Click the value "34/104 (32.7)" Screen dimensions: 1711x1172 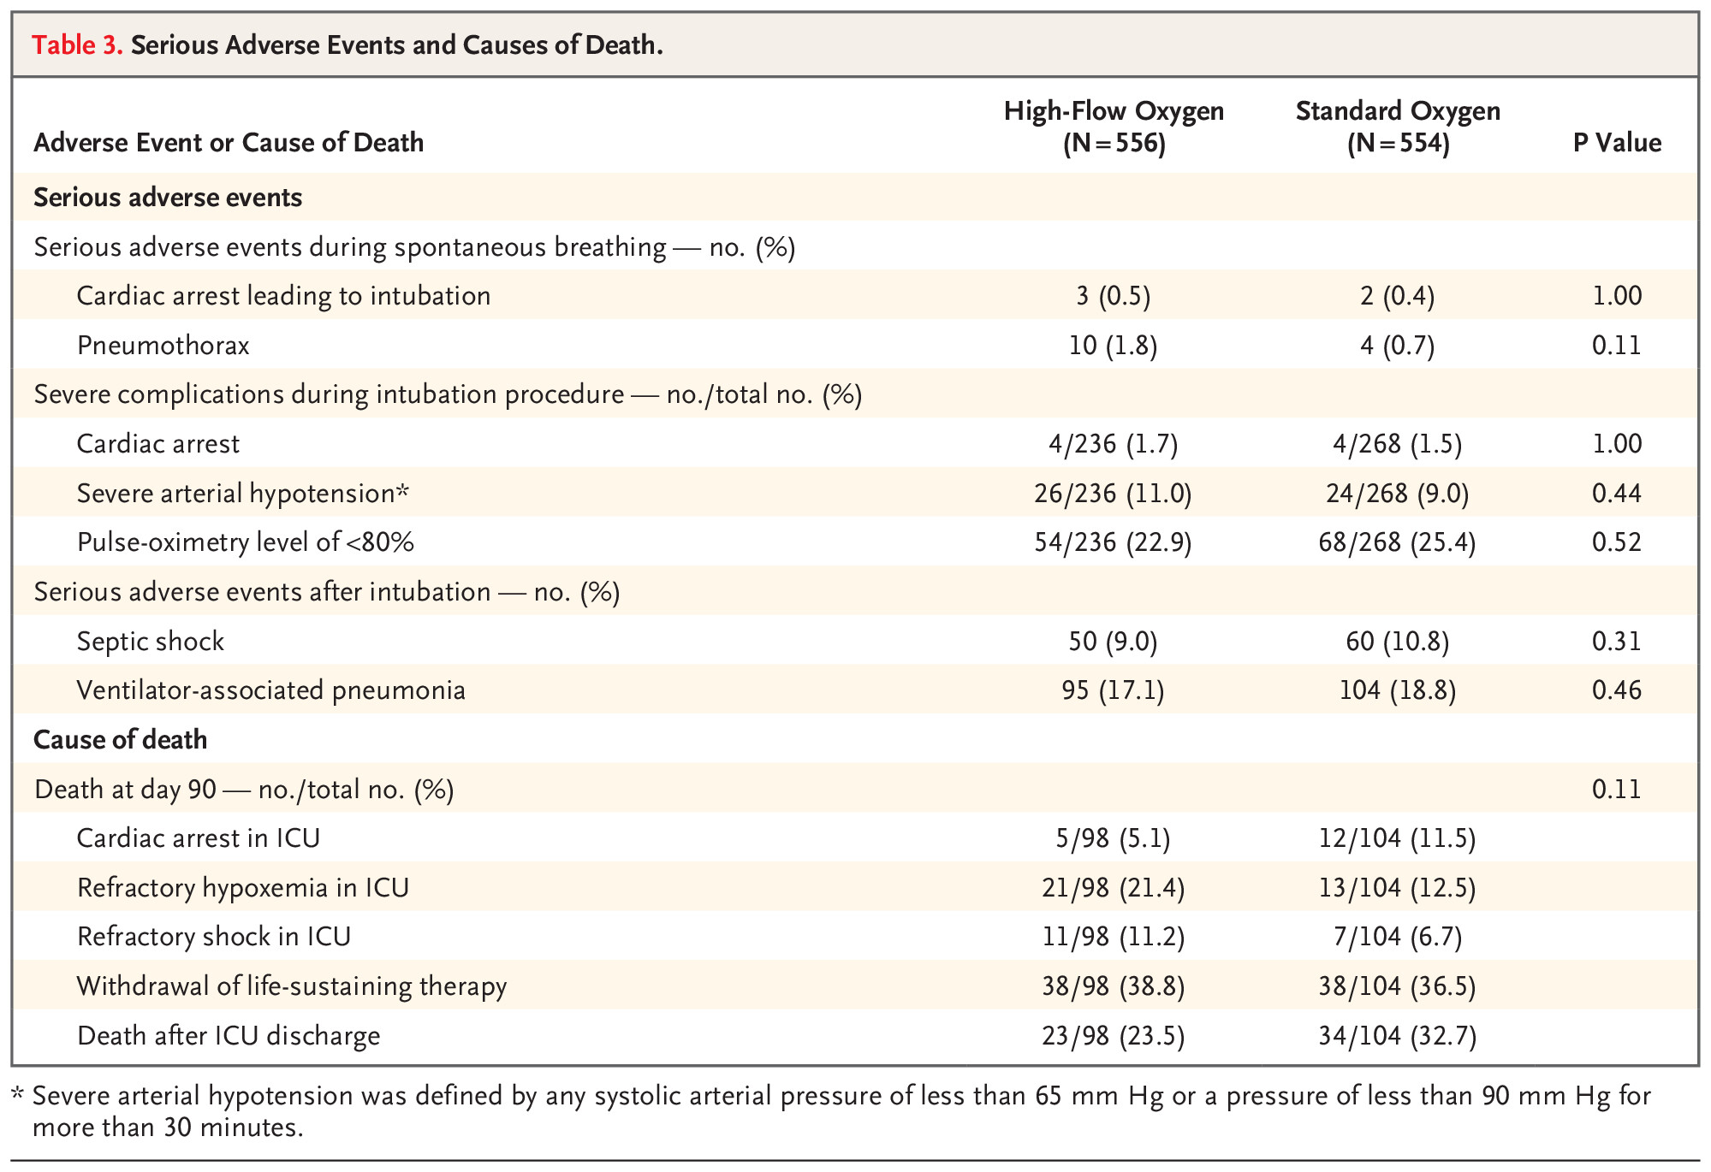pyautogui.click(x=1397, y=1037)
